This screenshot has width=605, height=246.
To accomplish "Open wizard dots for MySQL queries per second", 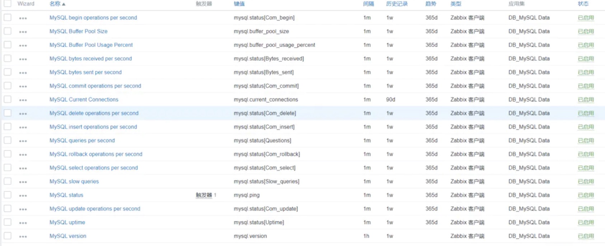I will (23, 141).
